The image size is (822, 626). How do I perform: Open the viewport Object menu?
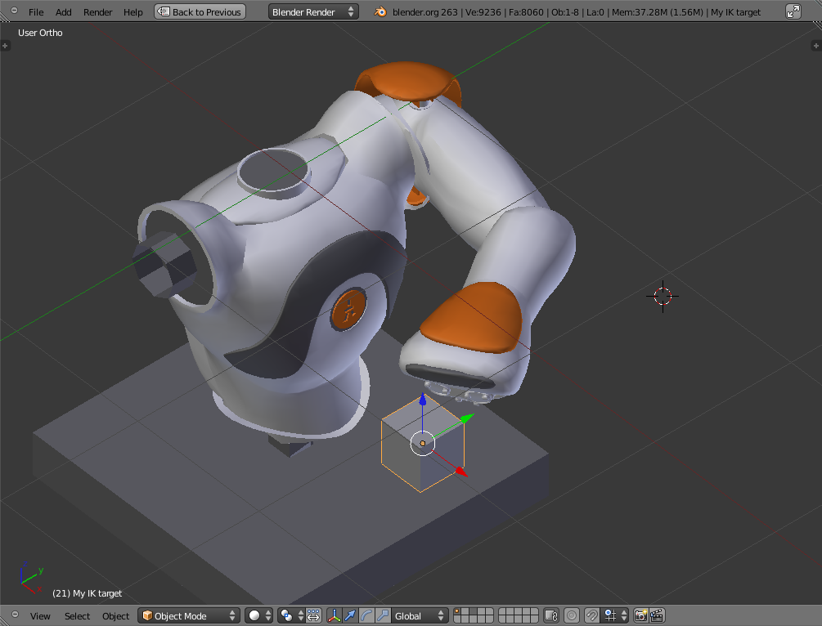click(115, 616)
